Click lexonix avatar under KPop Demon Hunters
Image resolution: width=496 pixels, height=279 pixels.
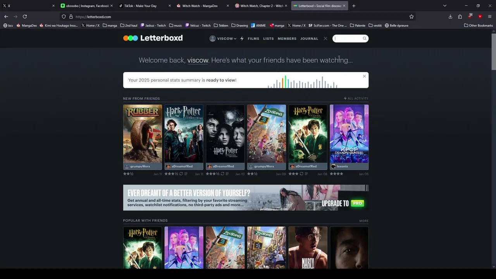pyautogui.click(x=333, y=166)
